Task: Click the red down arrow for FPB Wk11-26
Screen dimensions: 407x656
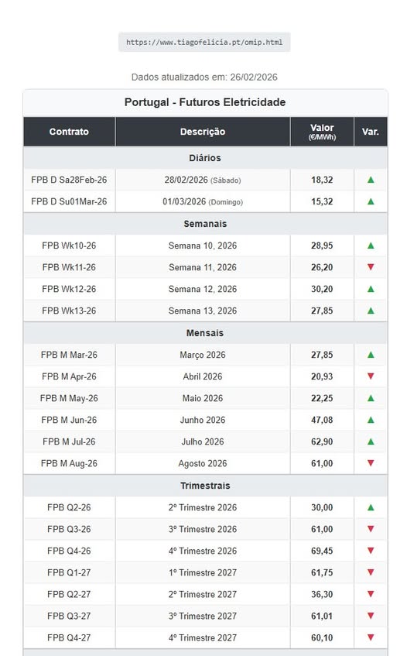Action: (370, 267)
